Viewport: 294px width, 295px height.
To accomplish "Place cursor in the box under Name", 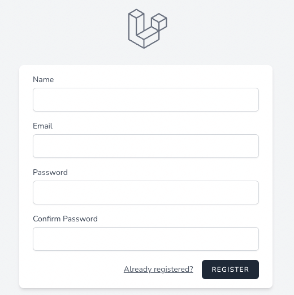I will pyautogui.click(x=146, y=100).
